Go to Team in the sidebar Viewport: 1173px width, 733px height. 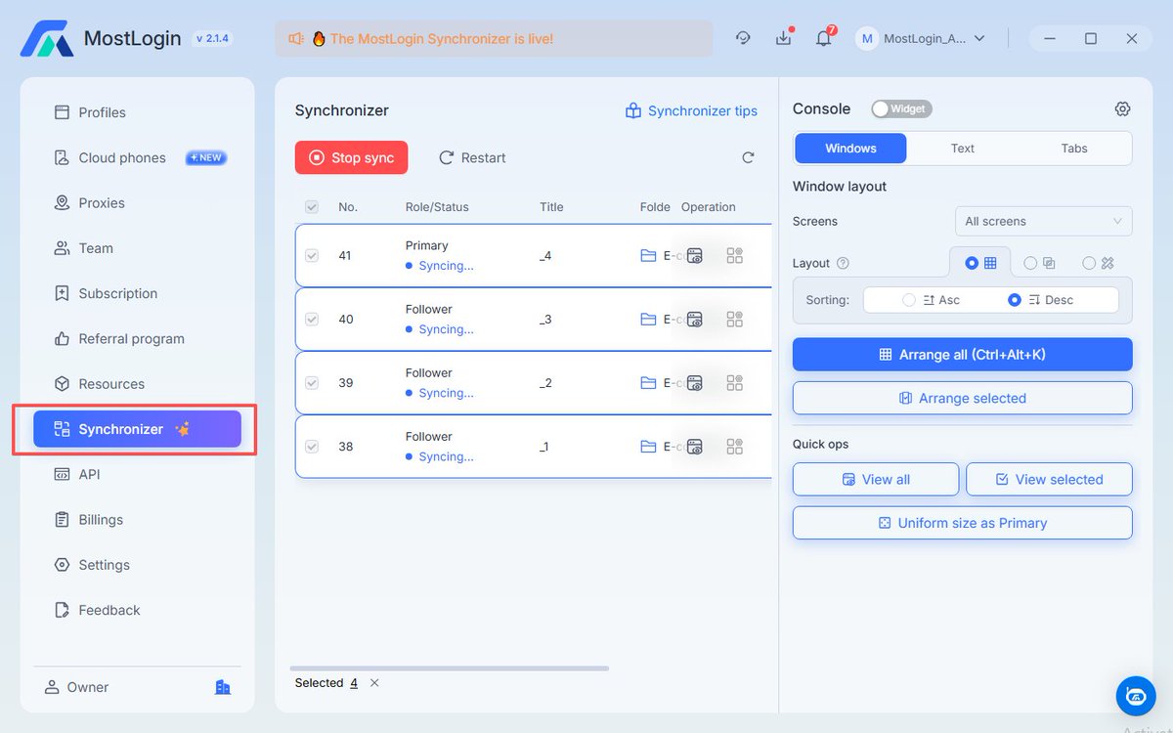(137, 248)
